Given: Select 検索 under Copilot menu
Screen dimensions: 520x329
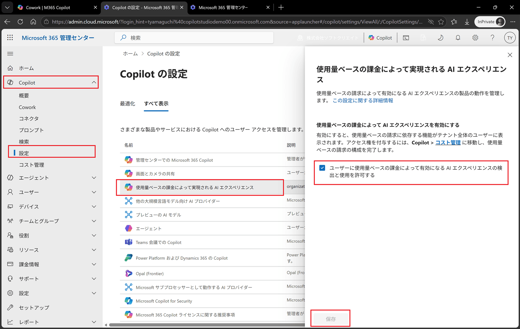Looking at the screenshot, I should click(24, 142).
